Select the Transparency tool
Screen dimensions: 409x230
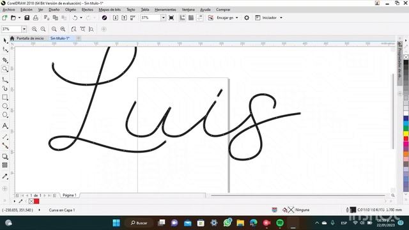click(4, 165)
